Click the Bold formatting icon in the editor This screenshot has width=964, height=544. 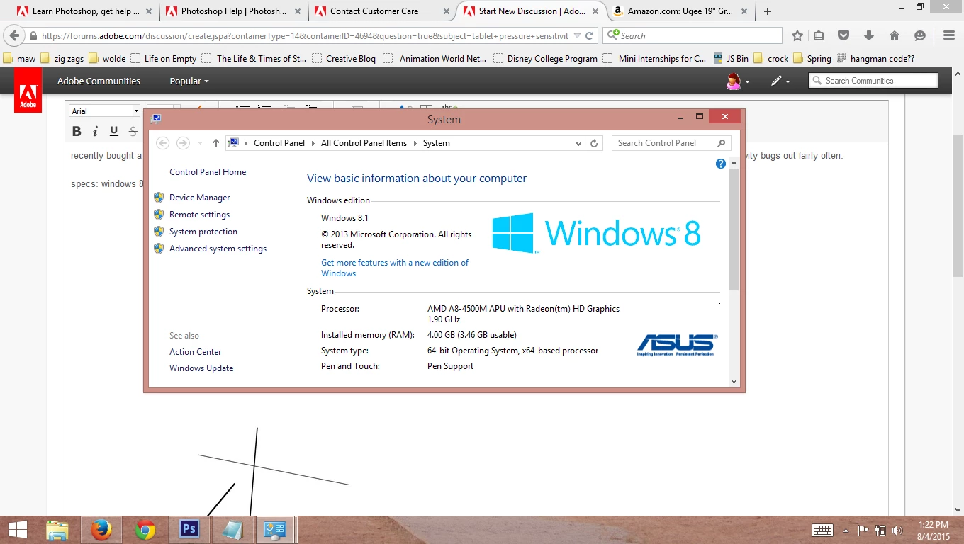click(77, 131)
